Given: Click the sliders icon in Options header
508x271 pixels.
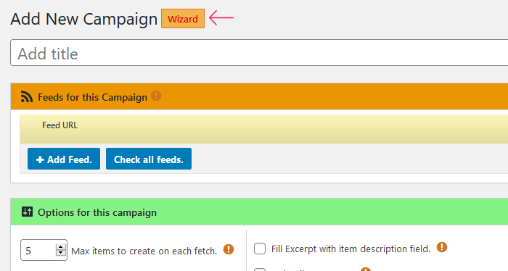Looking at the screenshot, I should (27, 212).
